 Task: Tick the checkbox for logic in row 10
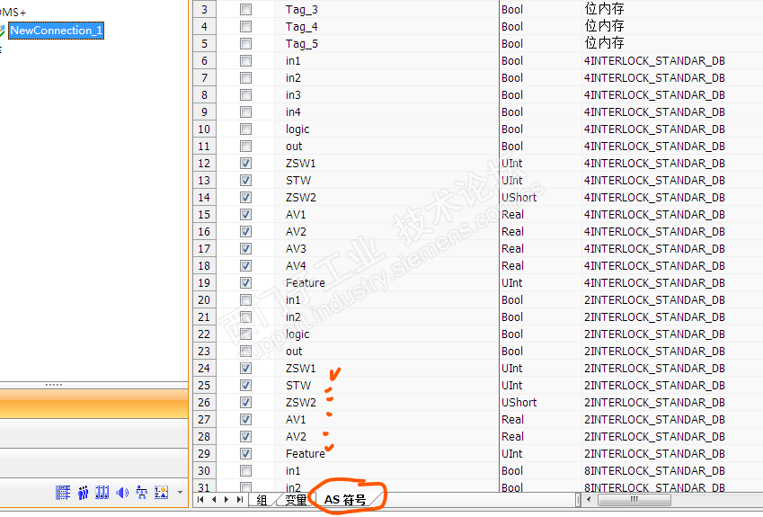[245, 129]
